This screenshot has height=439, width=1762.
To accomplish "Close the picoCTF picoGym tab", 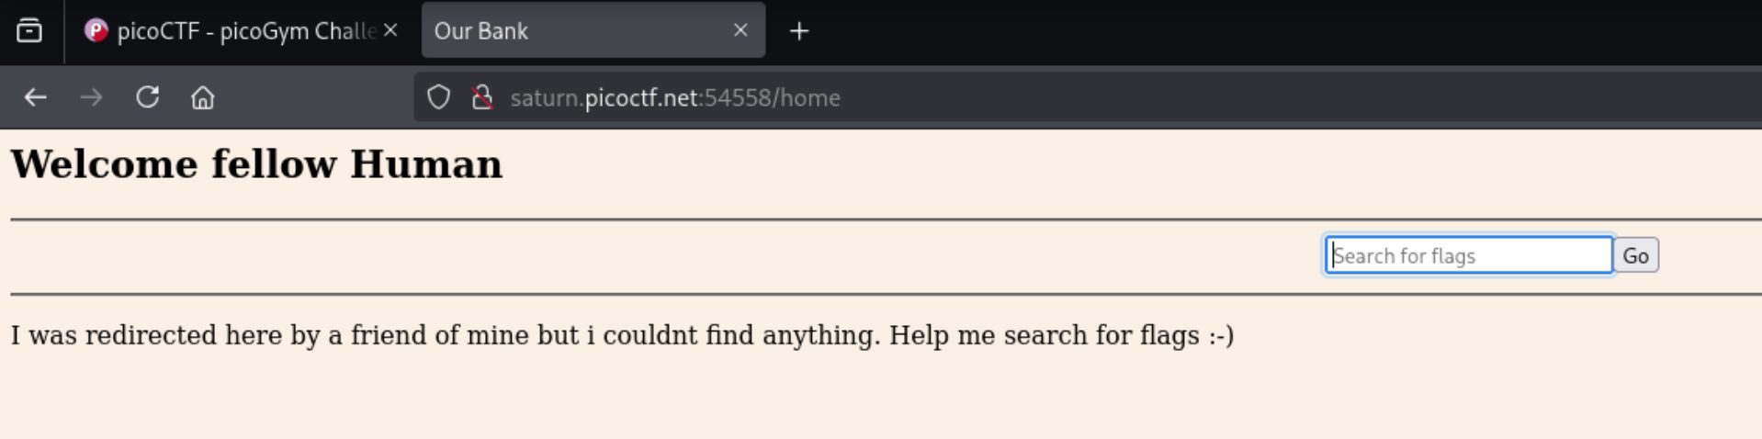I will (390, 30).
